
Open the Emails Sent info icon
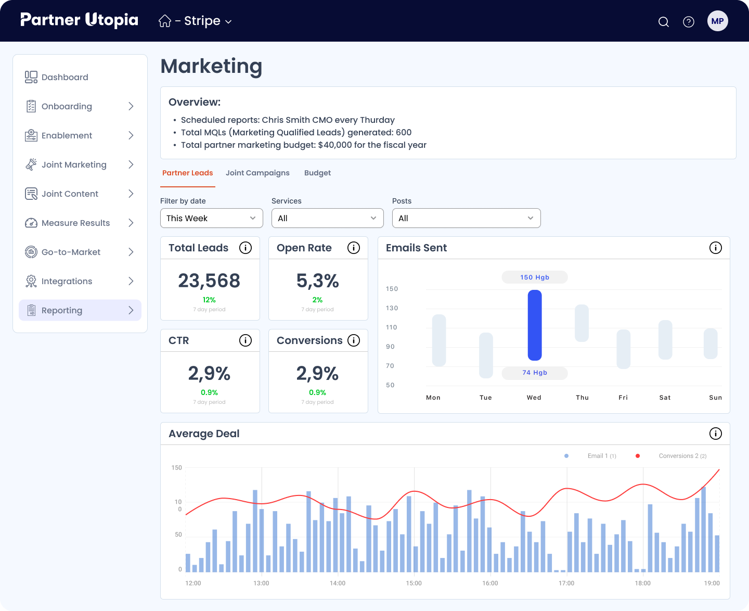716,248
